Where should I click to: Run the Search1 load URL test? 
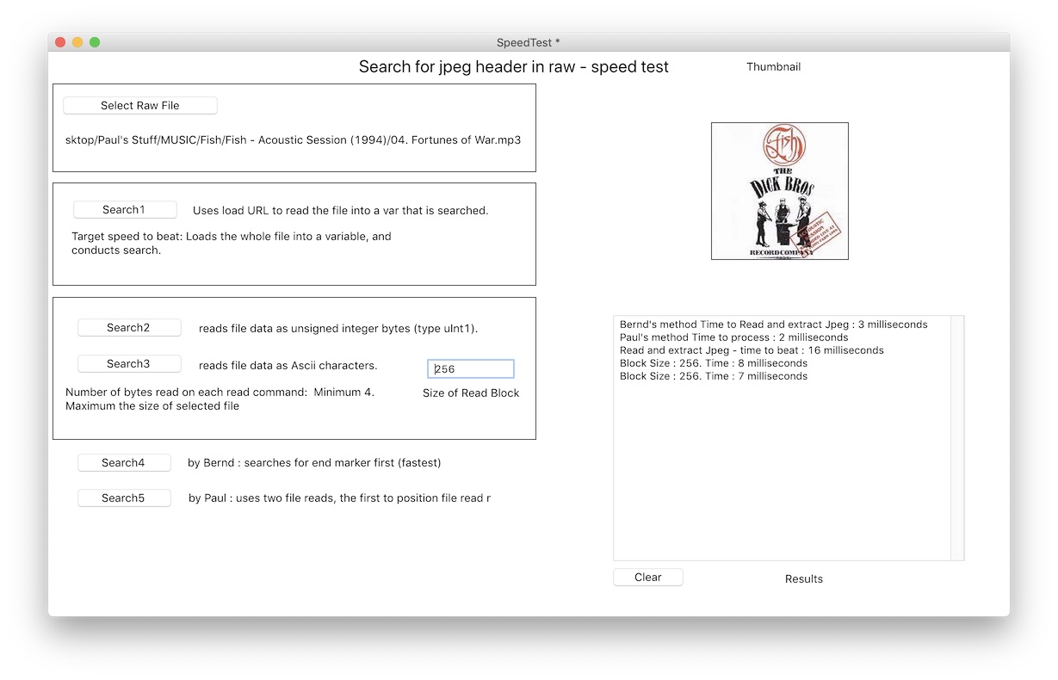tap(125, 210)
